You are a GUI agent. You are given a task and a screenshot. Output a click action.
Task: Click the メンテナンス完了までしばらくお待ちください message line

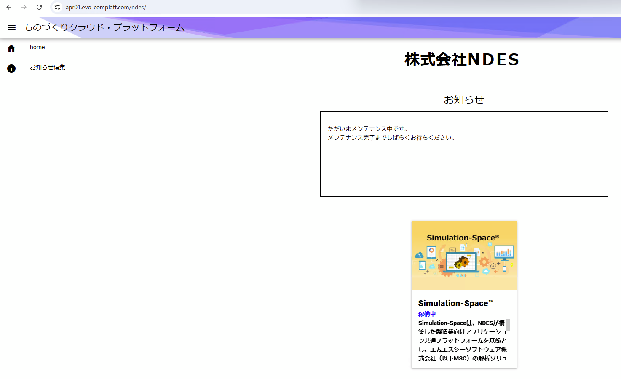coord(391,137)
